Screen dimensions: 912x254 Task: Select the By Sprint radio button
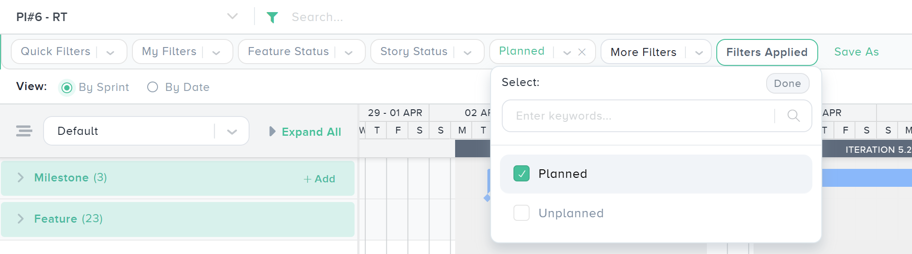67,87
